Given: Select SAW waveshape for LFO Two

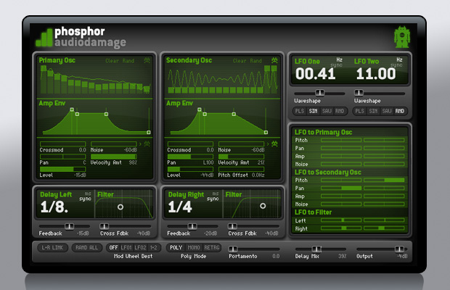Looking at the screenshot, I should click(x=387, y=111).
